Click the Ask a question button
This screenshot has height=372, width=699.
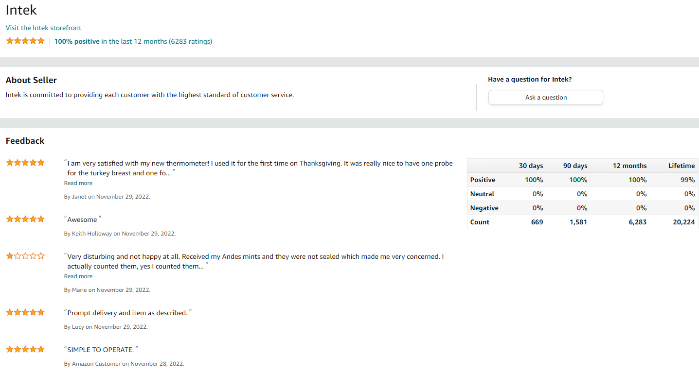[546, 97]
